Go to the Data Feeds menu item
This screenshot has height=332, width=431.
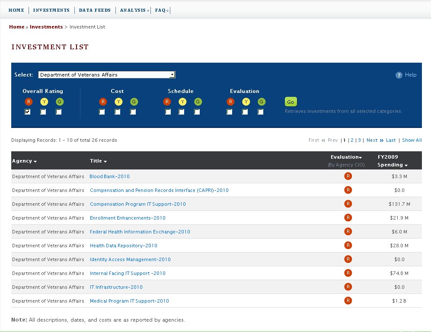tap(95, 10)
